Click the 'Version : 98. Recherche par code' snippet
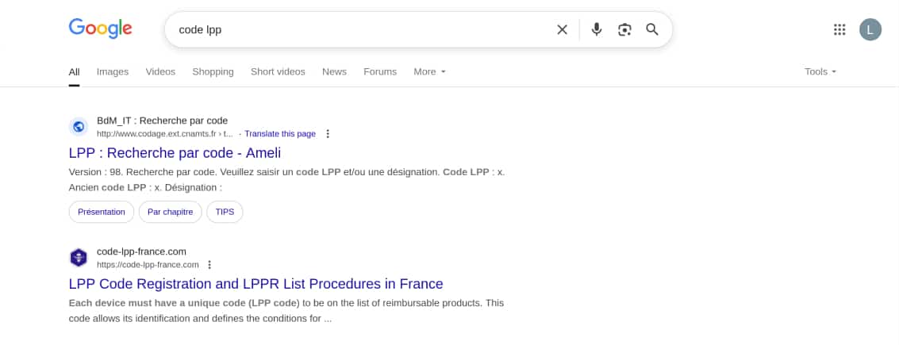899x345 pixels. pos(286,179)
